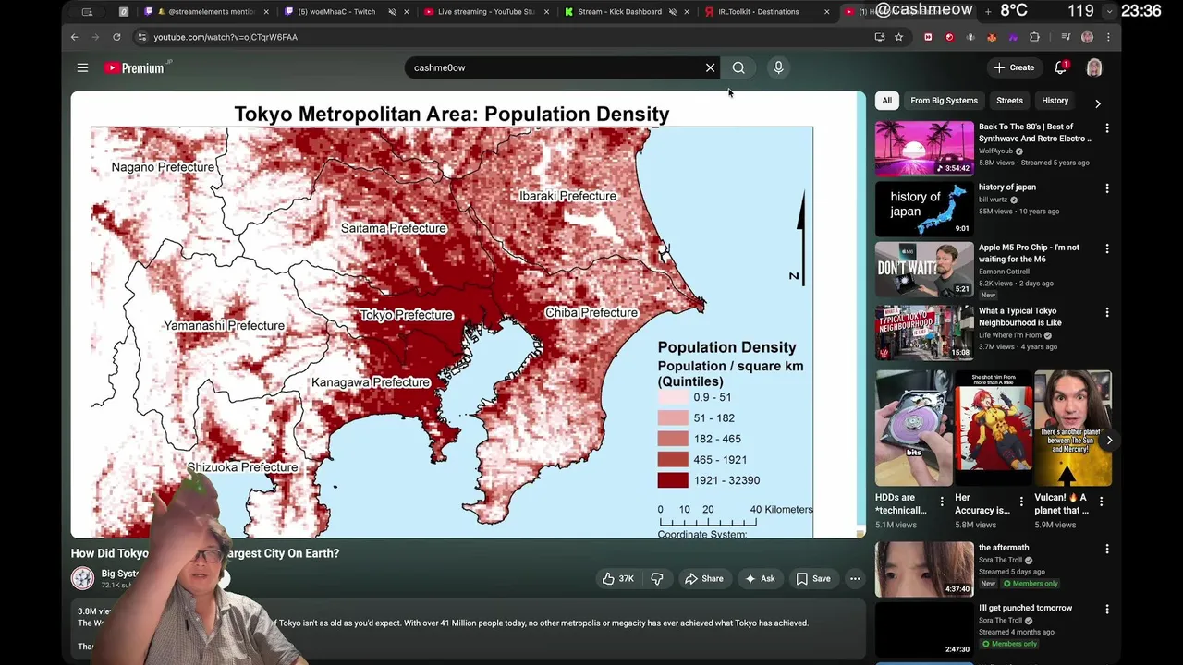
Task: Share the video
Action: [x=703, y=579]
